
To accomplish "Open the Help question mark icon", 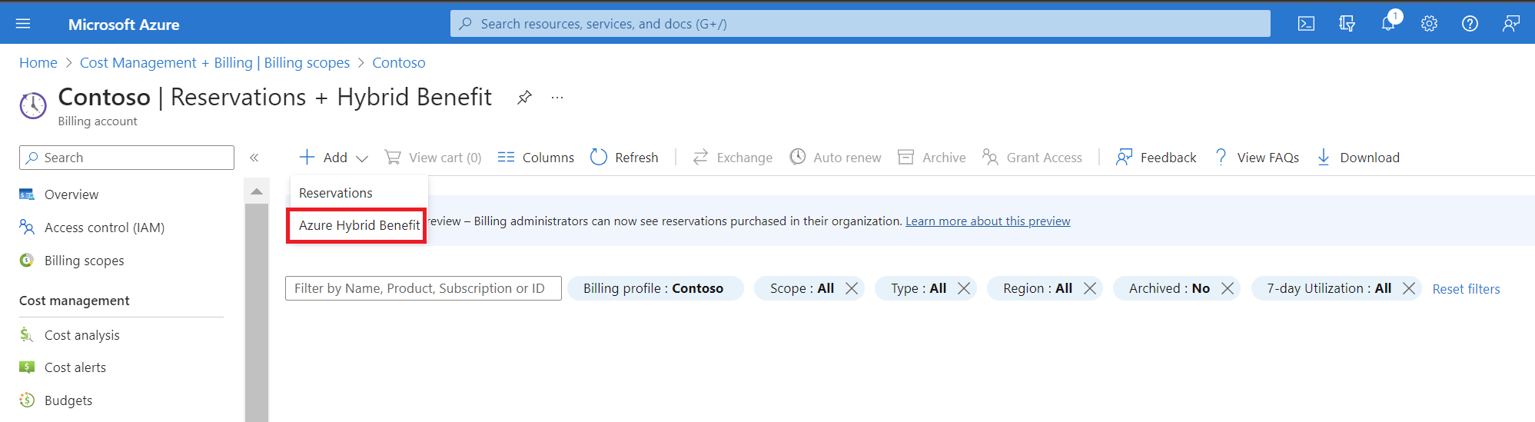I will pos(1470,24).
